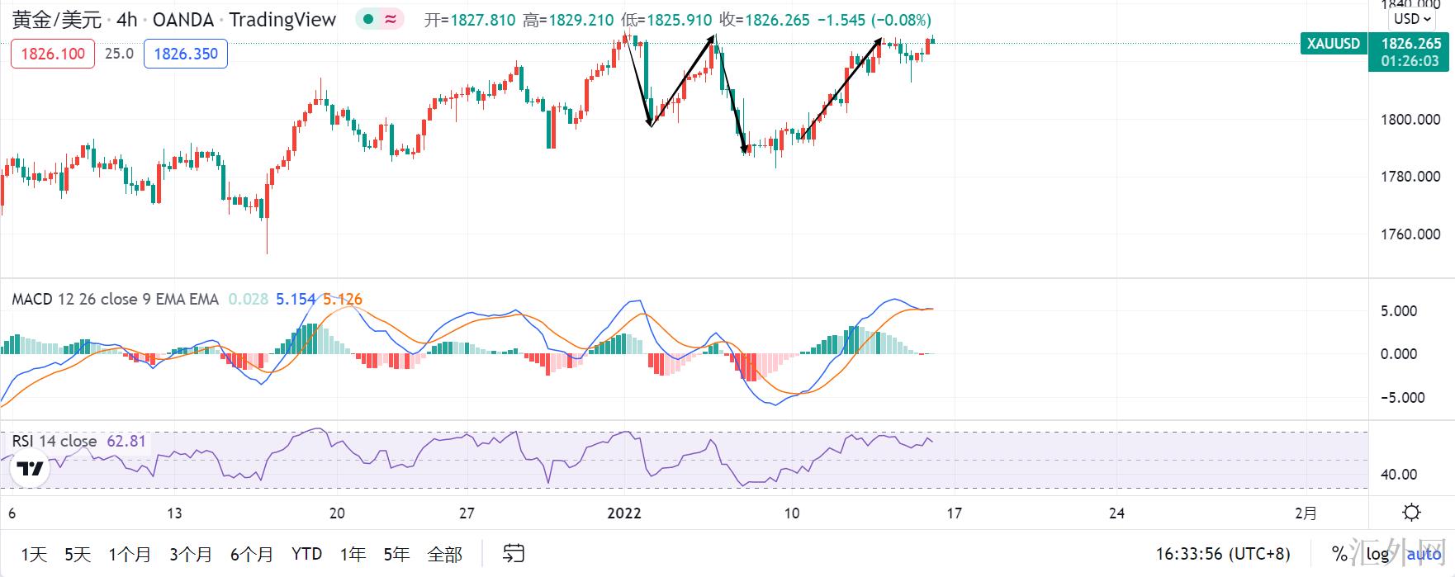This screenshot has height=577, width=1455.
Task: Open the USD currency dropdown
Action: point(1411,19)
